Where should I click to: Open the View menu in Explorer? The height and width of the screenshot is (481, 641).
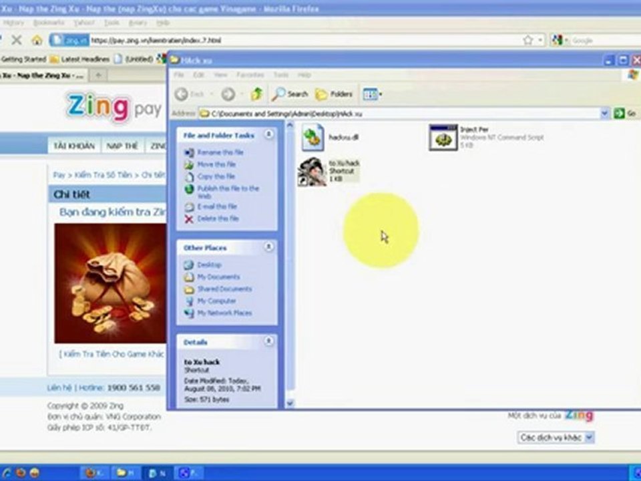tap(220, 75)
